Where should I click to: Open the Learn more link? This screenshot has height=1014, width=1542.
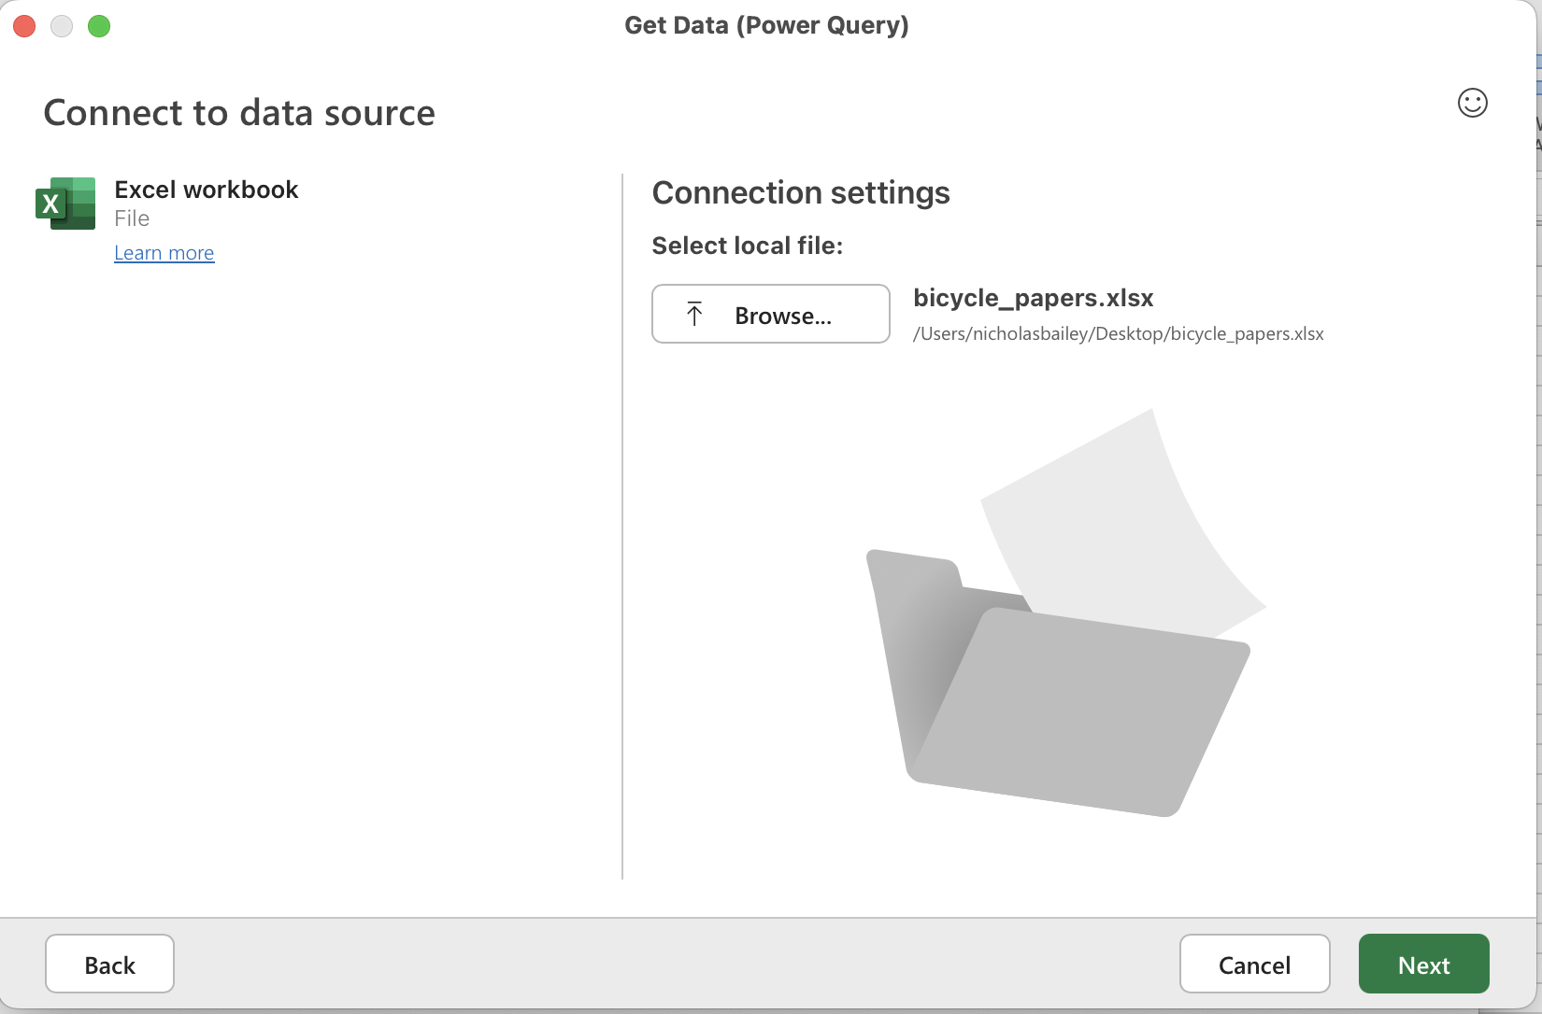(164, 252)
